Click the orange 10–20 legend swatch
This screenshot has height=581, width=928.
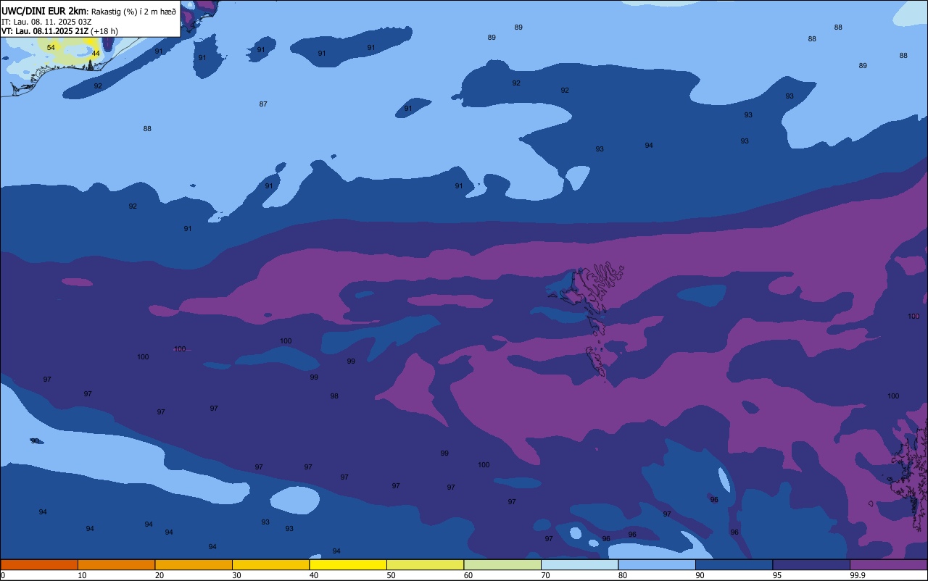116,564
